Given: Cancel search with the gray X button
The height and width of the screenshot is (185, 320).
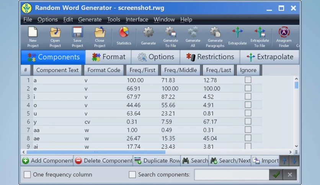Looking at the screenshot, I should 290,175.
